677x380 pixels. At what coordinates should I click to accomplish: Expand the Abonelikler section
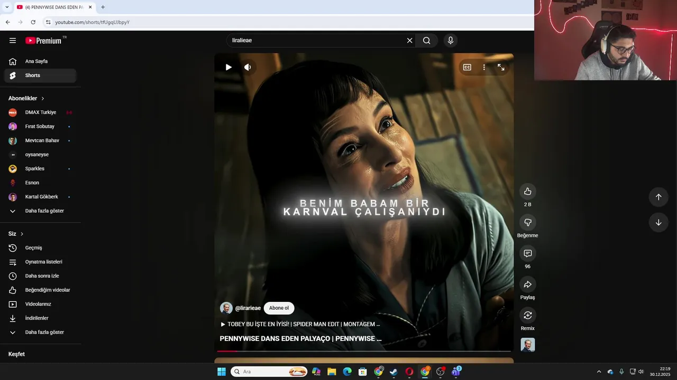coord(26,98)
